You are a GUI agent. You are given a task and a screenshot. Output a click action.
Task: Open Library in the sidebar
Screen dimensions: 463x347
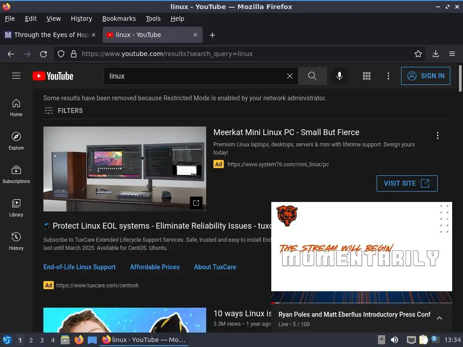point(16,208)
